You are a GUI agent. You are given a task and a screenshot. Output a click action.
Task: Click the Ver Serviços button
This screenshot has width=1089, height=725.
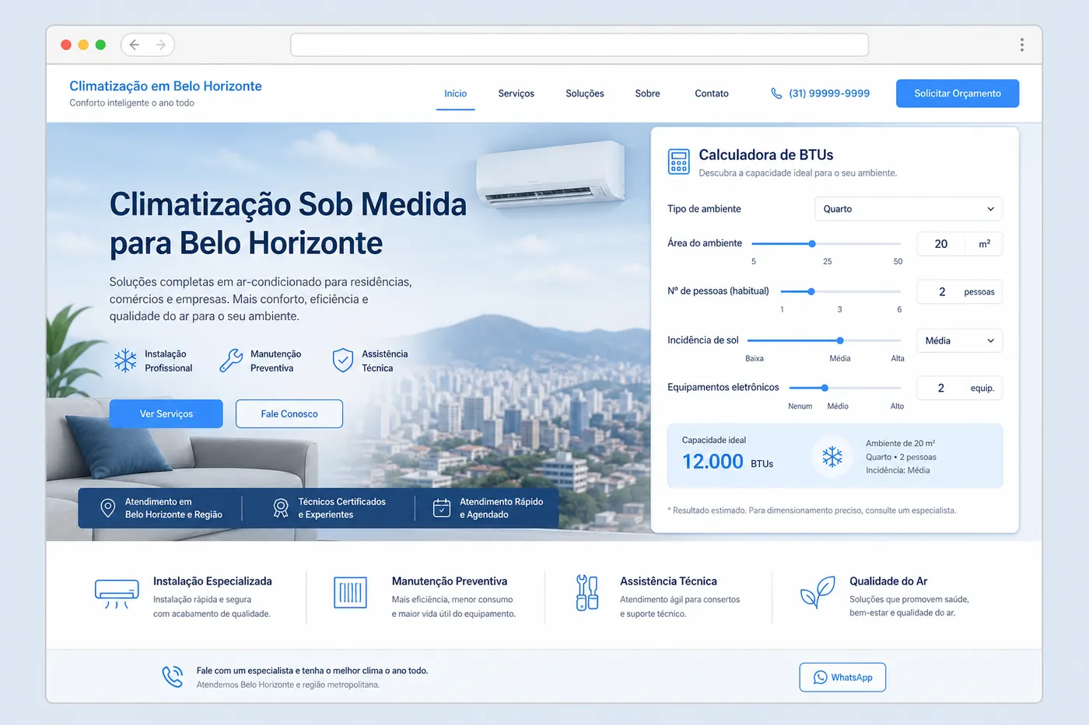tap(166, 413)
